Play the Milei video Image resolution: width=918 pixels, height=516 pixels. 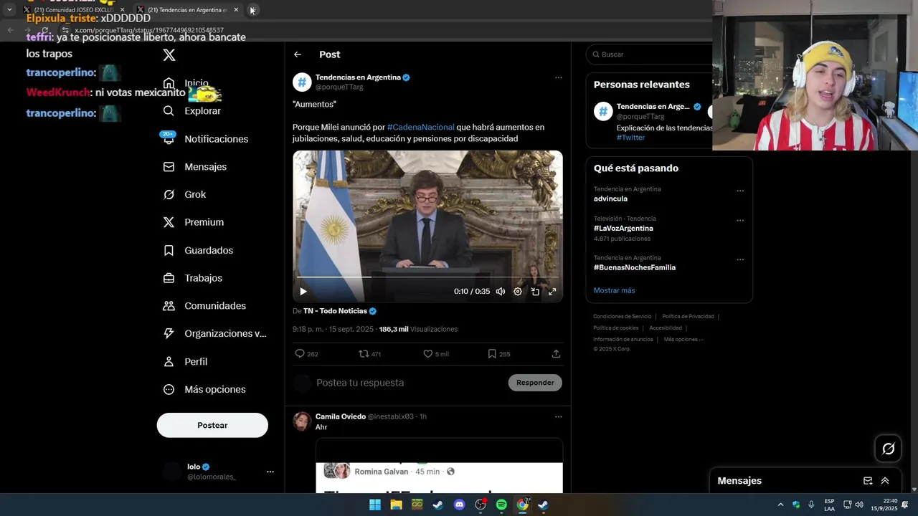pyautogui.click(x=303, y=292)
